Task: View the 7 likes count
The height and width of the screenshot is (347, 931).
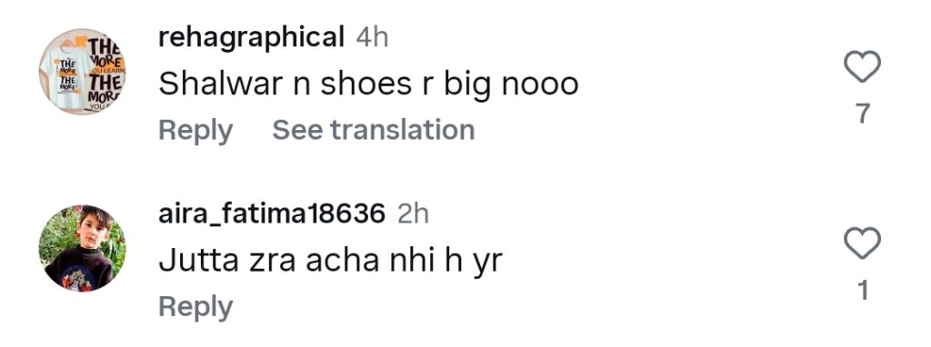Action: (x=864, y=114)
